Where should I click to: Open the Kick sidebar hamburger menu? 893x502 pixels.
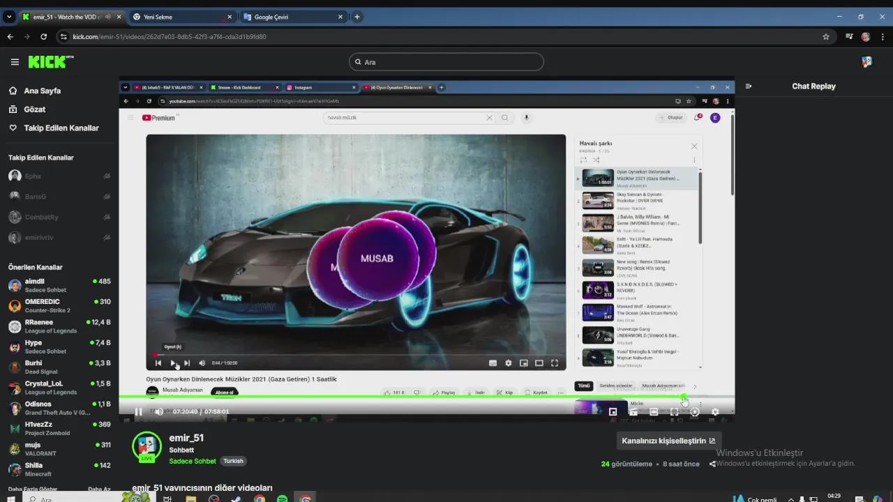coord(15,62)
